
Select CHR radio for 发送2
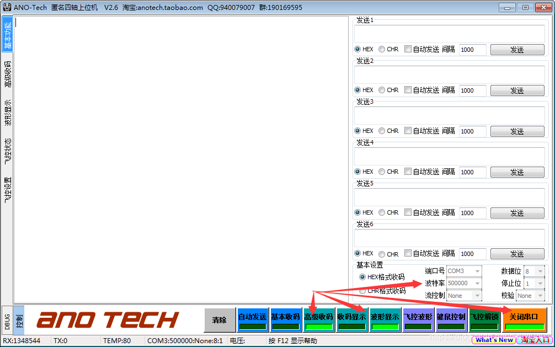(x=382, y=90)
